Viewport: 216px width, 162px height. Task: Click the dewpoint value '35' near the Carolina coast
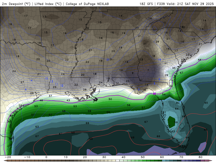tap(174, 68)
